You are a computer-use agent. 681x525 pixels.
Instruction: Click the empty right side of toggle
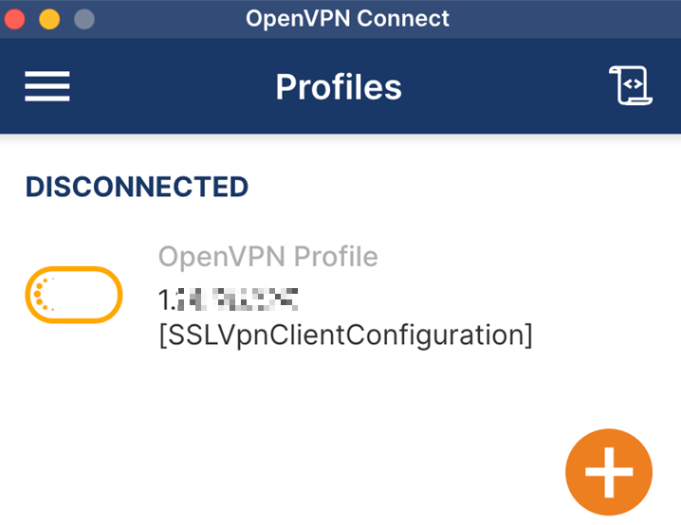[91, 295]
